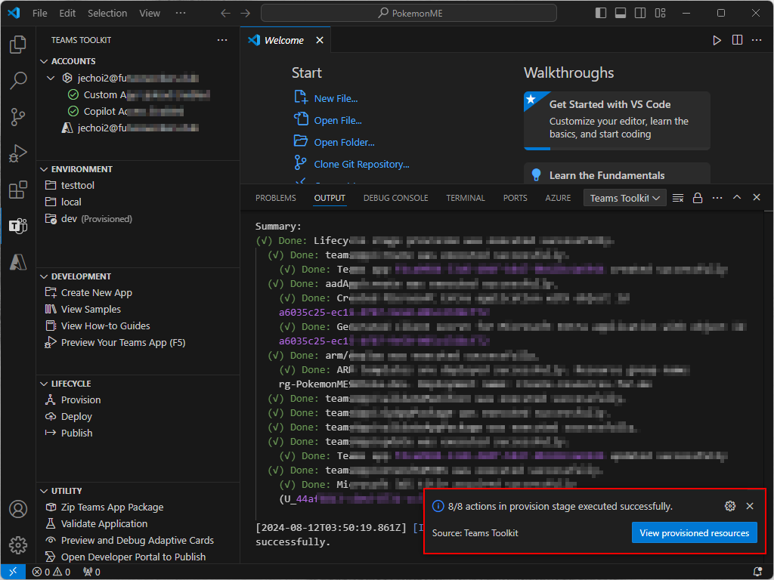The image size is (774, 580).
Task: Open editor More Actions ellipsis
Action: tap(757, 41)
